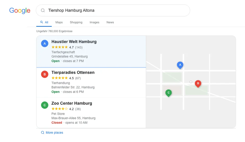Click the 'Ungefahr 780,000 Ergebnisse' result count
This screenshot has height=142, width=245.
(54, 31)
